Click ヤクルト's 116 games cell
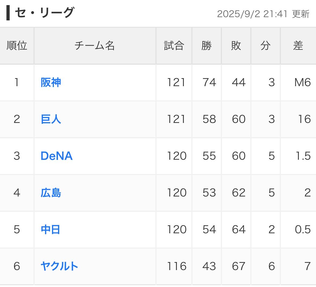This screenshot has height=287, width=316. (177, 266)
